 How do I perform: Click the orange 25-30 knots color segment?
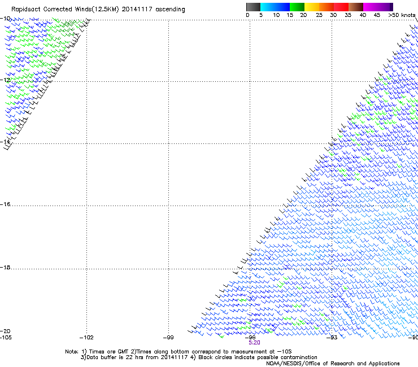(x=326, y=7)
